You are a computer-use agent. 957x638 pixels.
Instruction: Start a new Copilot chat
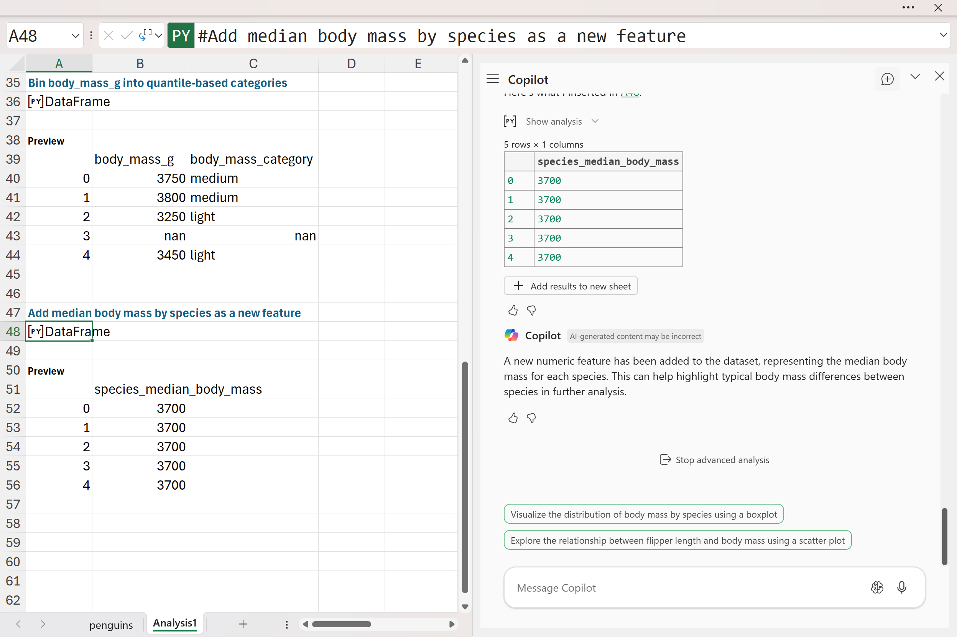pos(887,79)
